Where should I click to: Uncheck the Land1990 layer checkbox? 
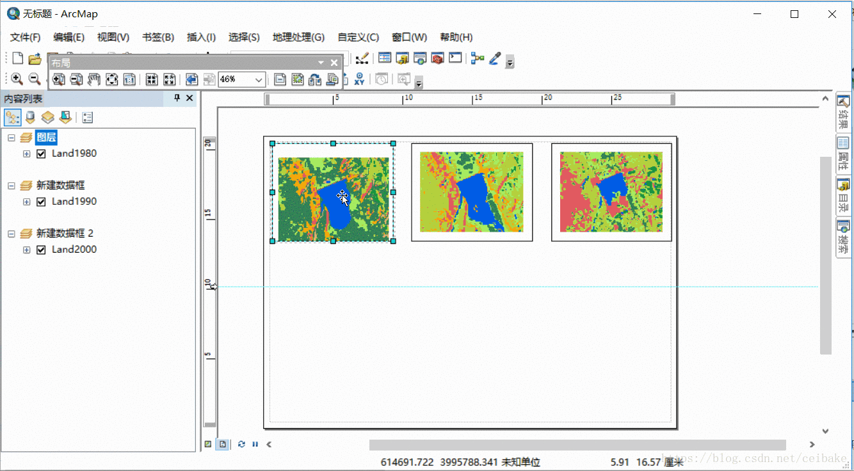(x=41, y=202)
